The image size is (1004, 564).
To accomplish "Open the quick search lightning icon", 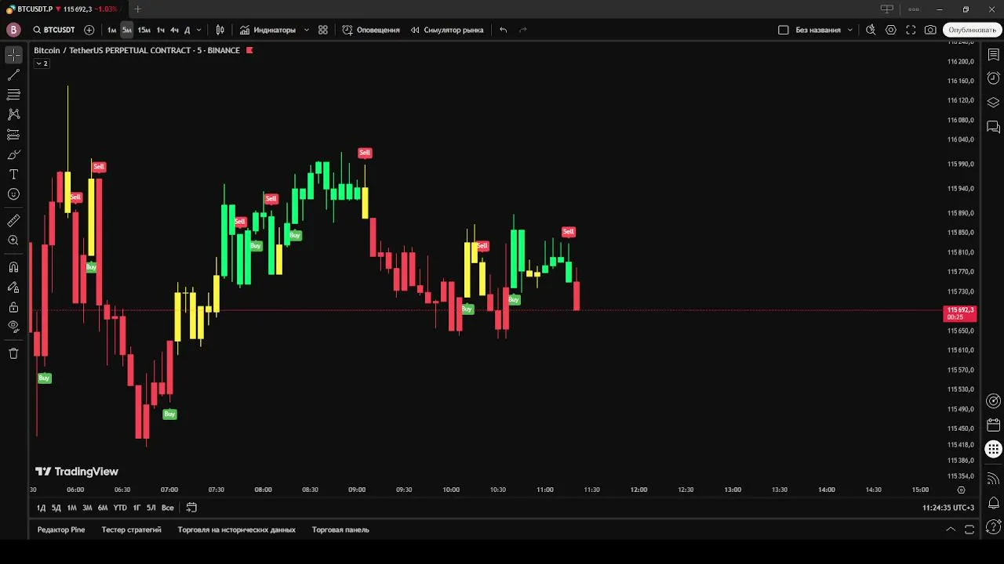I will click(x=871, y=30).
